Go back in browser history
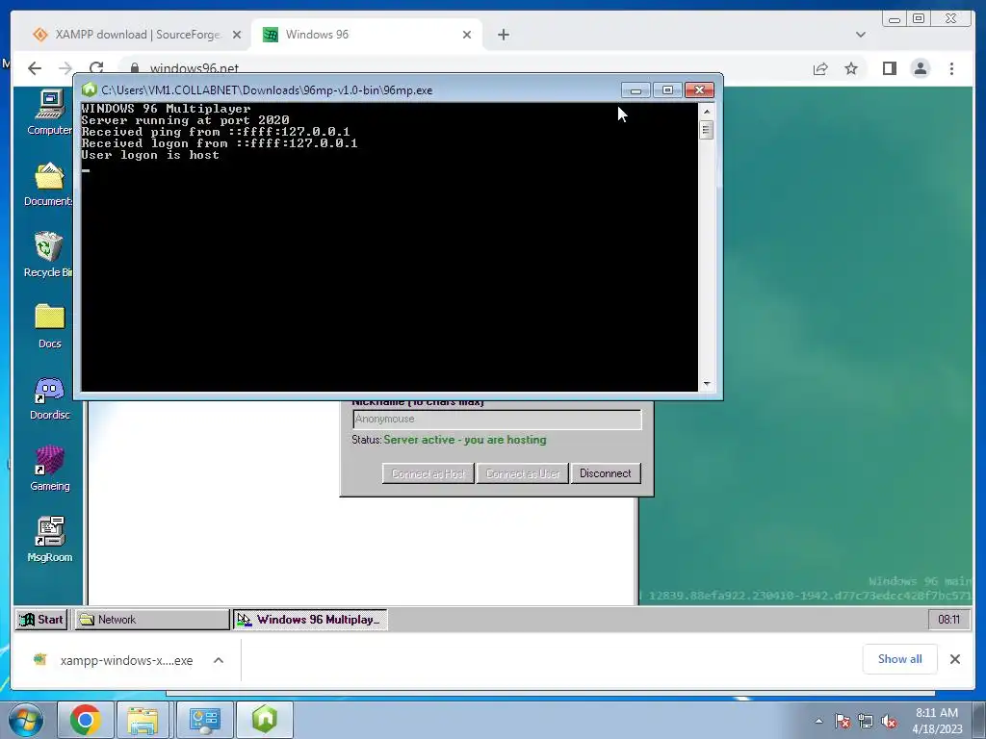 pyautogui.click(x=35, y=68)
